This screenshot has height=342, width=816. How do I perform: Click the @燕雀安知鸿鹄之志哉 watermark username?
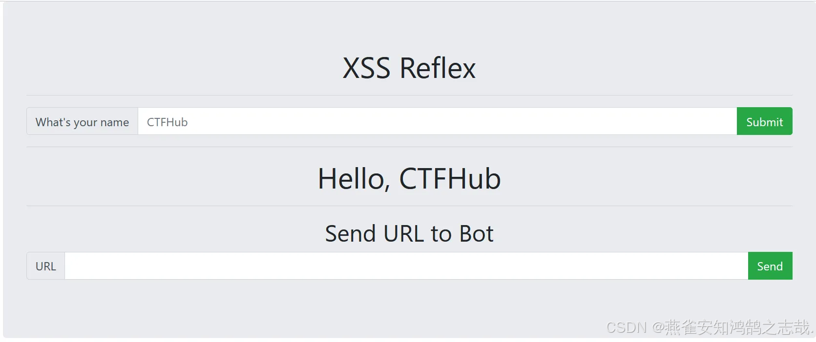pyautogui.click(x=732, y=327)
